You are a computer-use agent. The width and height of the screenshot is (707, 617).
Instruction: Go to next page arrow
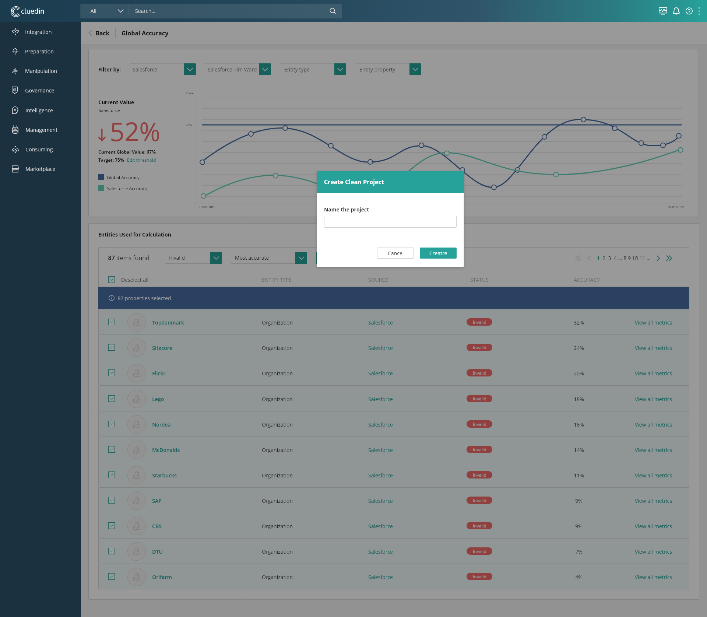click(x=658, y=258)
